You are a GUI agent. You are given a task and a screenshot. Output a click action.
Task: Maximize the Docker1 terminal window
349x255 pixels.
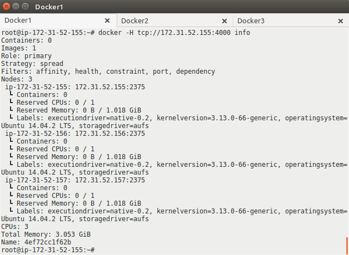(x=25, y=7)
